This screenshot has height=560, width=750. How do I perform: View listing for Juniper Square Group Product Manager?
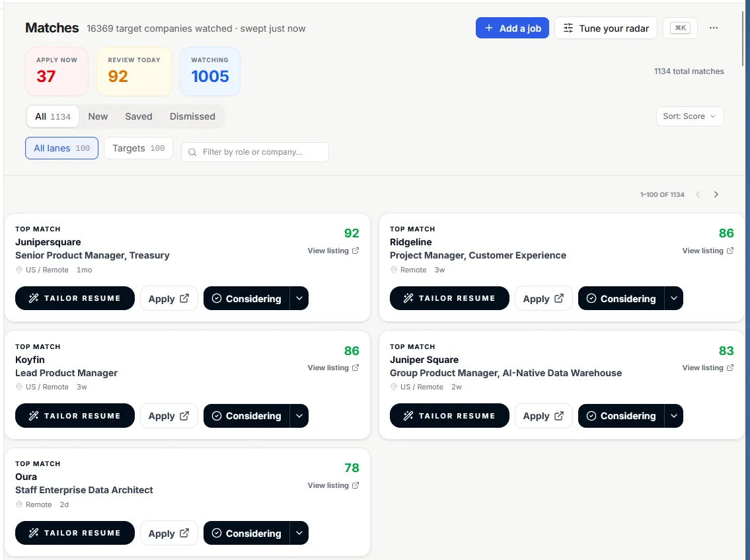click(708, 368)
